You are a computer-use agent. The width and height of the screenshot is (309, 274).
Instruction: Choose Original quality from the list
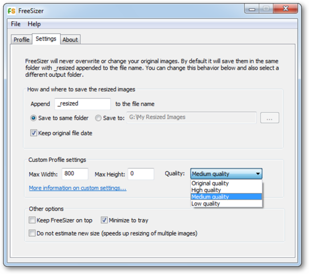pos(226,183)
